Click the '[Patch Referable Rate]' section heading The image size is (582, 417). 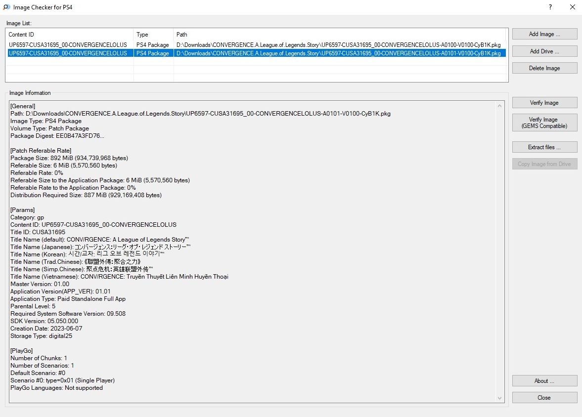pyautogui.click(x=41, y=151)
